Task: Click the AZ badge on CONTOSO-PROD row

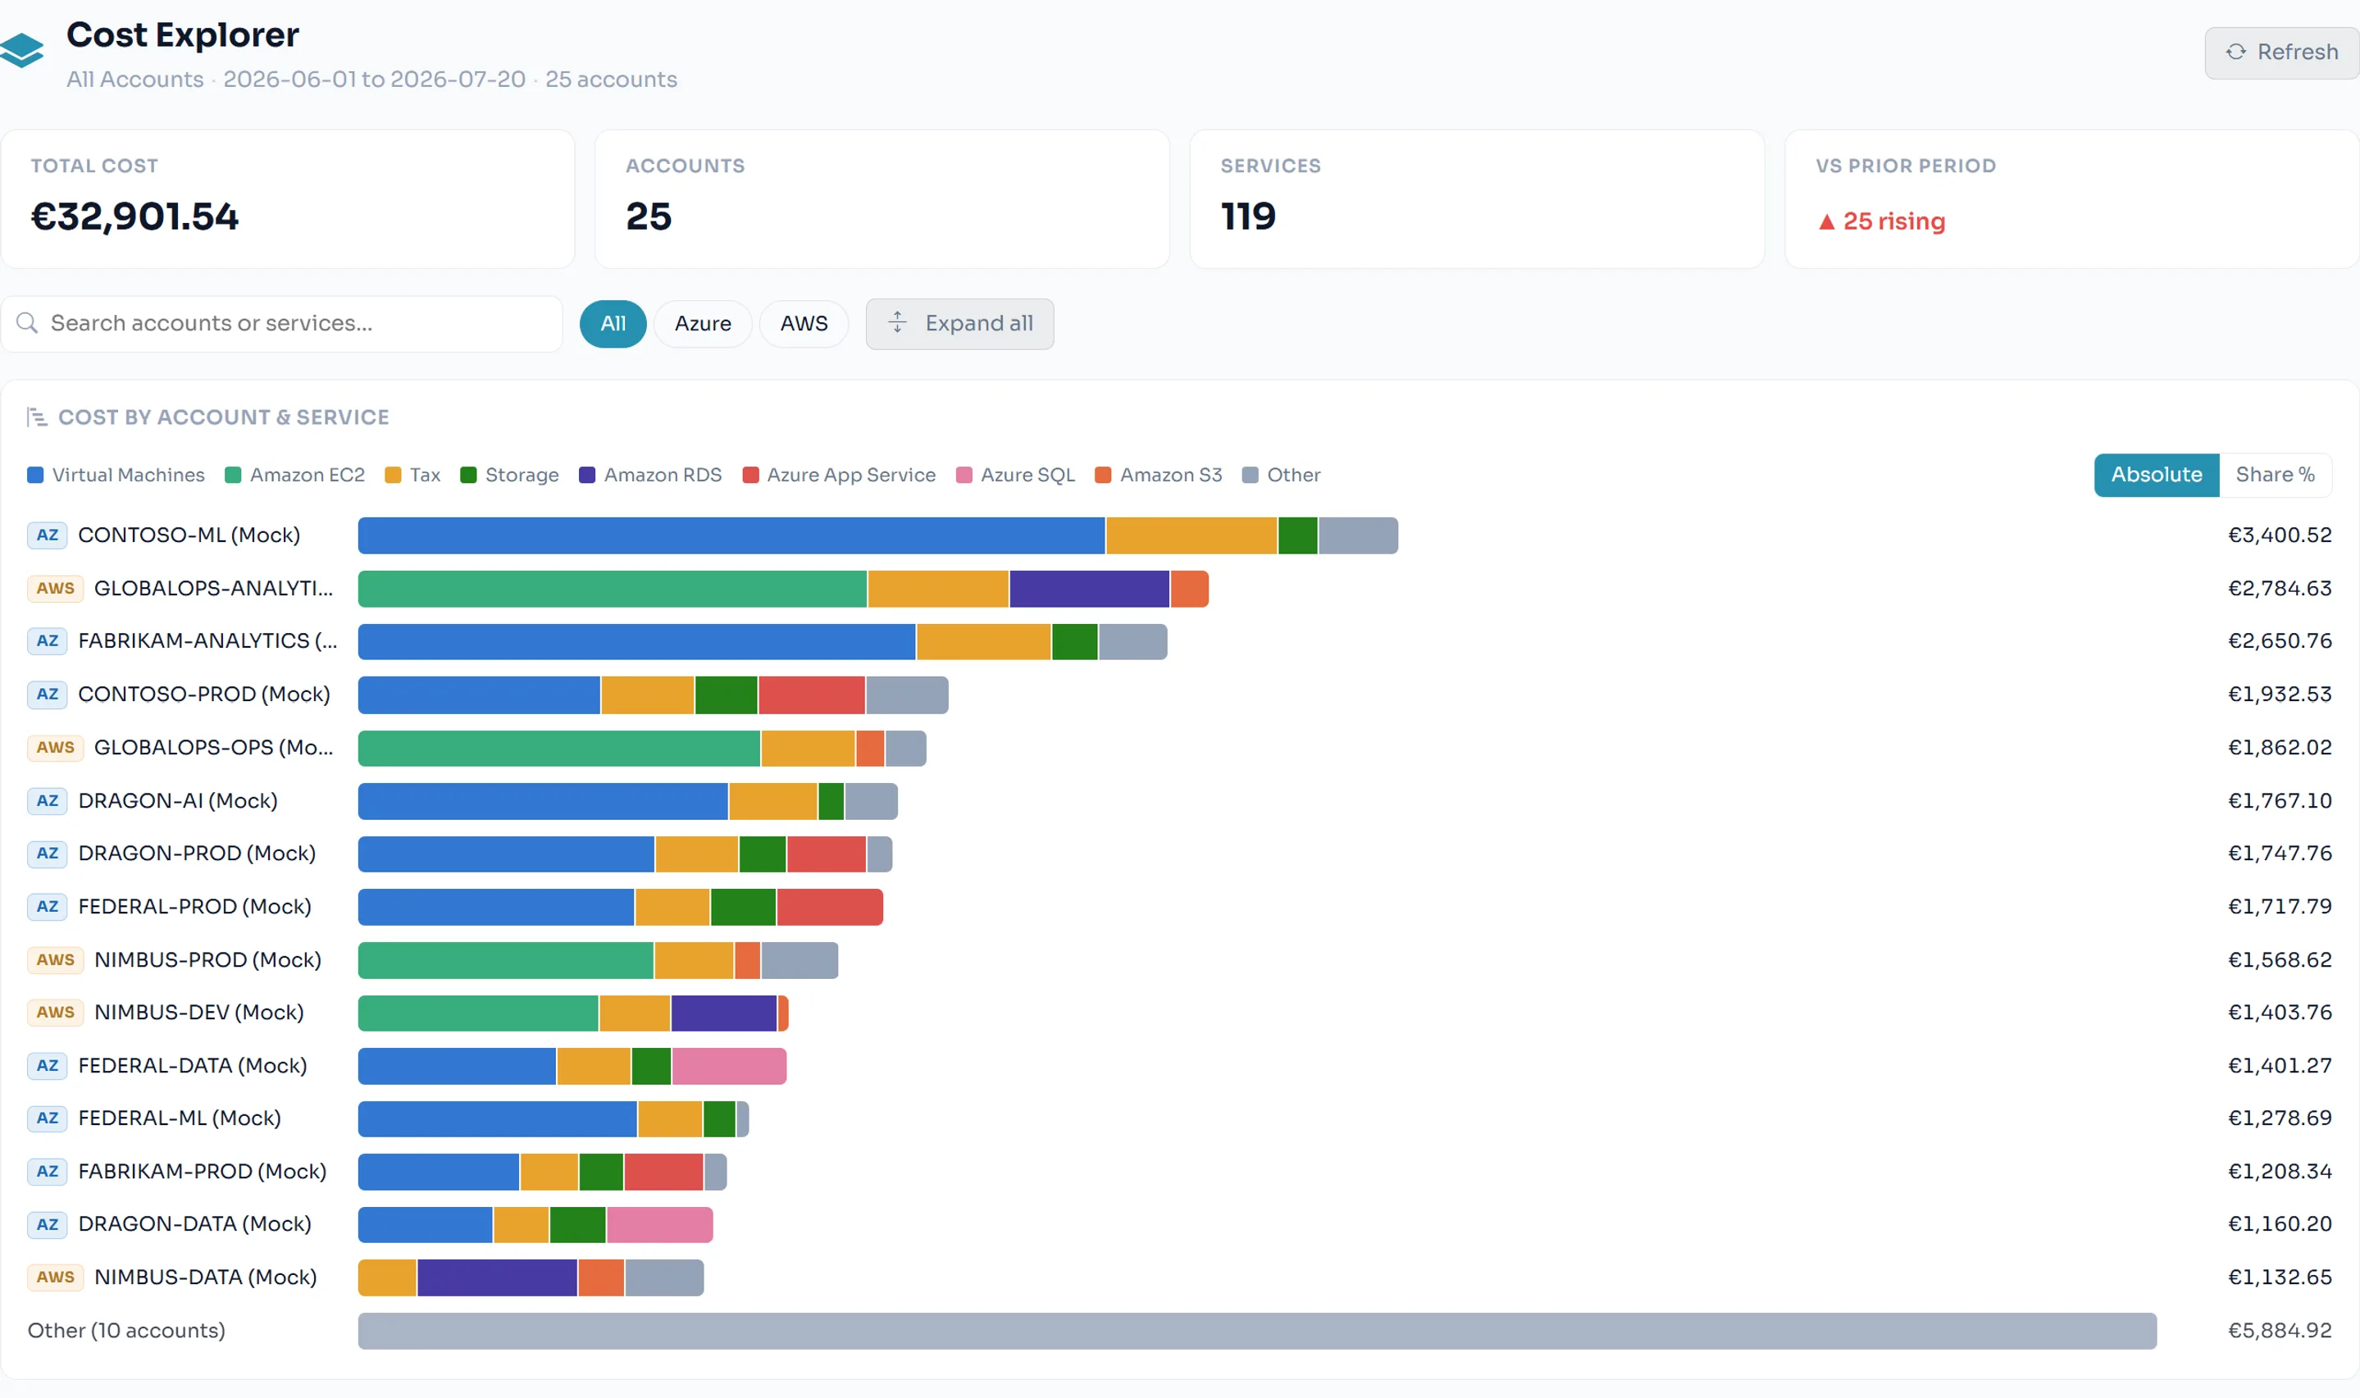Action: click(x=47, y=694)
